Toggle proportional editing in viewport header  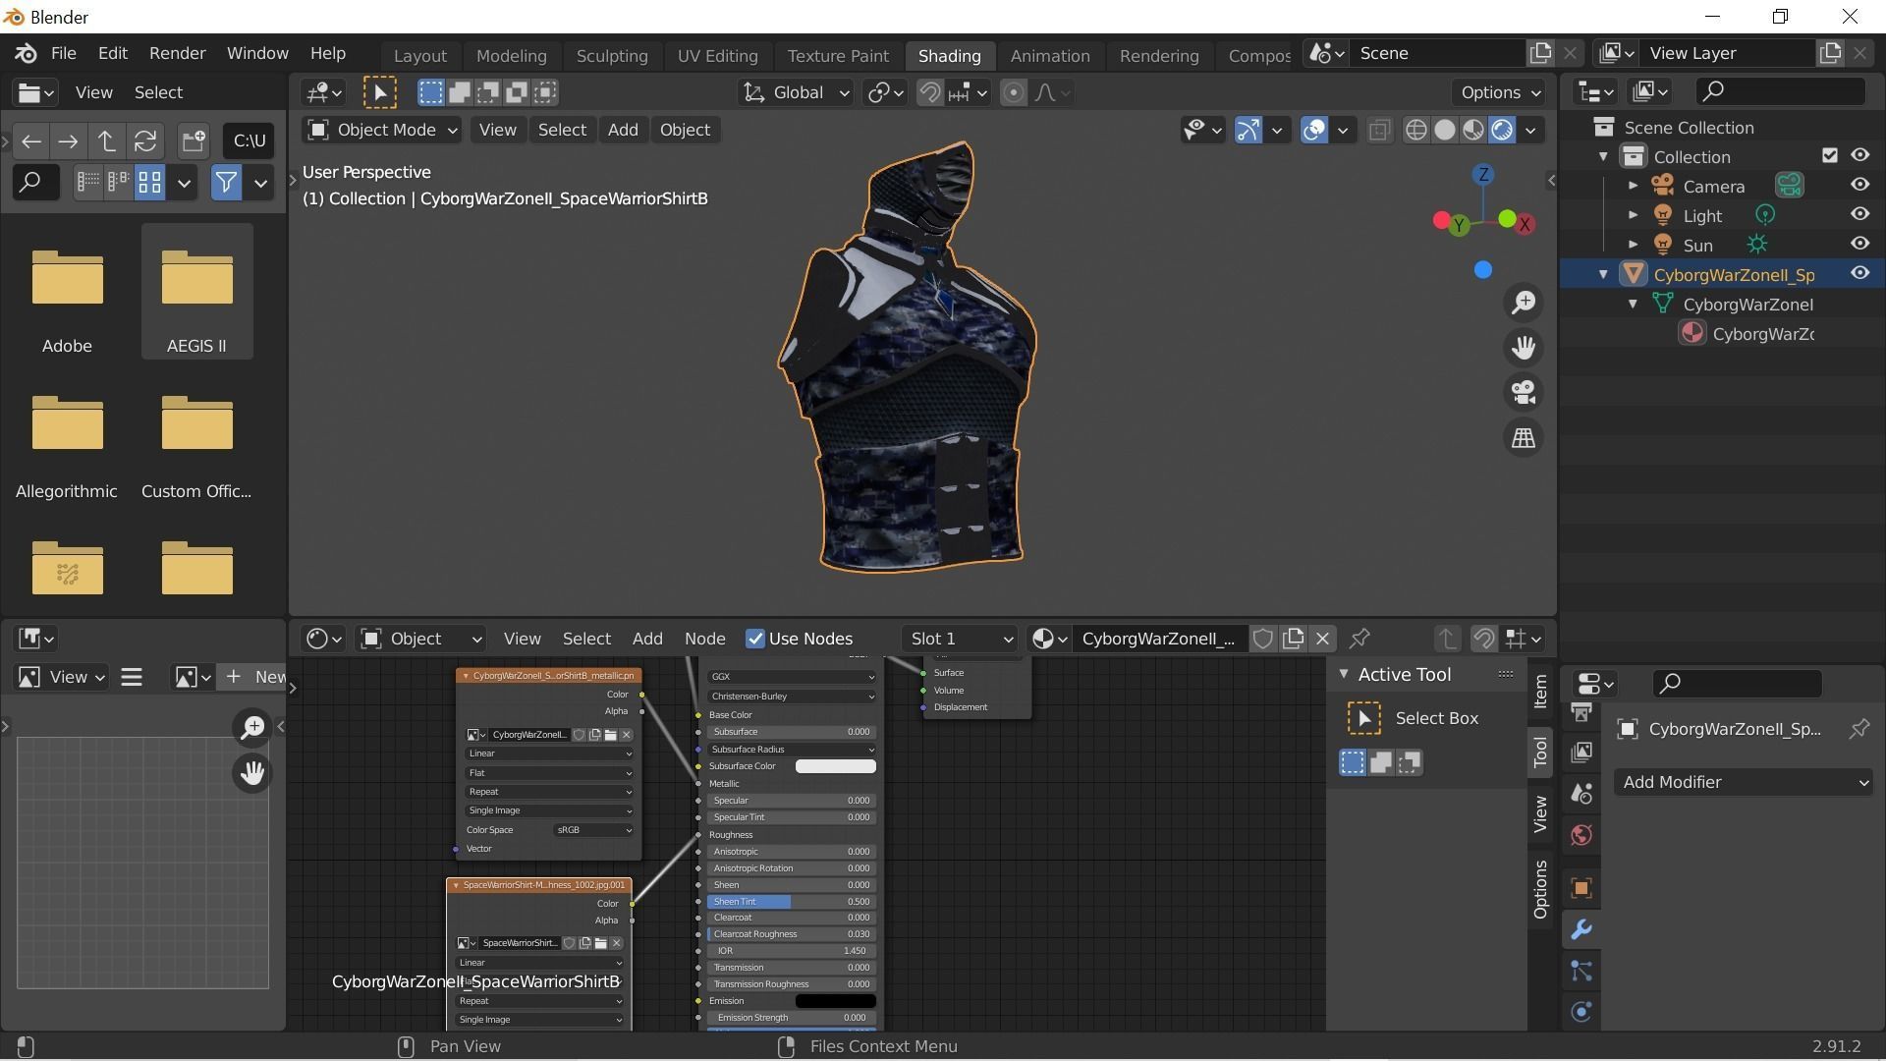point(1013,92)
